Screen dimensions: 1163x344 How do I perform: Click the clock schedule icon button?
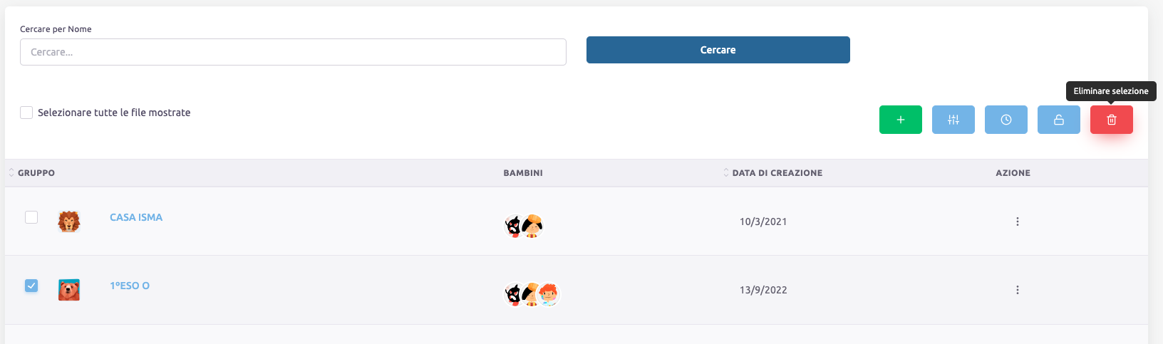[x=1006, y=120]
